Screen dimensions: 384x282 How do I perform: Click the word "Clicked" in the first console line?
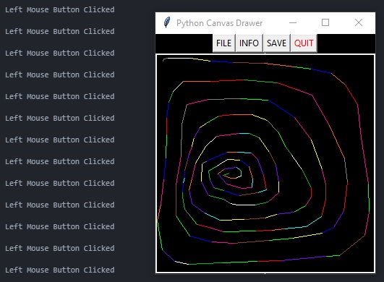pos(99,9)
